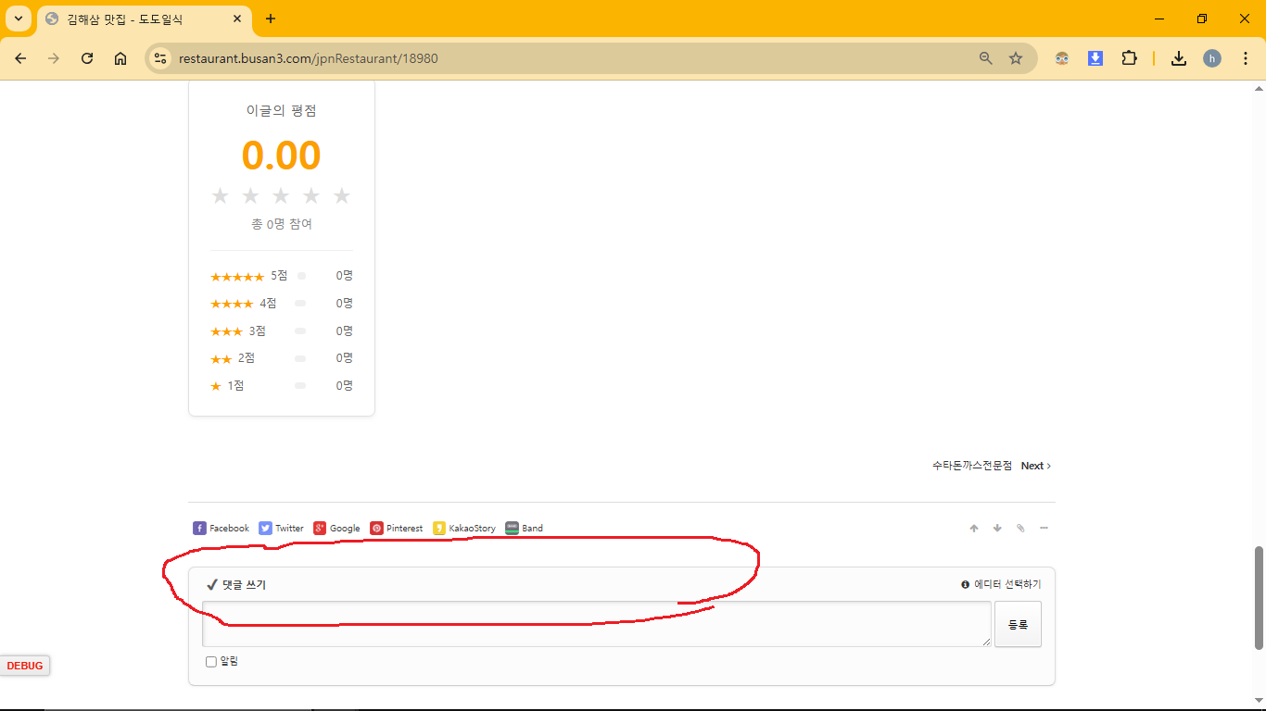Viewport: 1266px width, 711px height.
Task: Click the paperclip icon above comment box
Action: tap(1020, 529)
